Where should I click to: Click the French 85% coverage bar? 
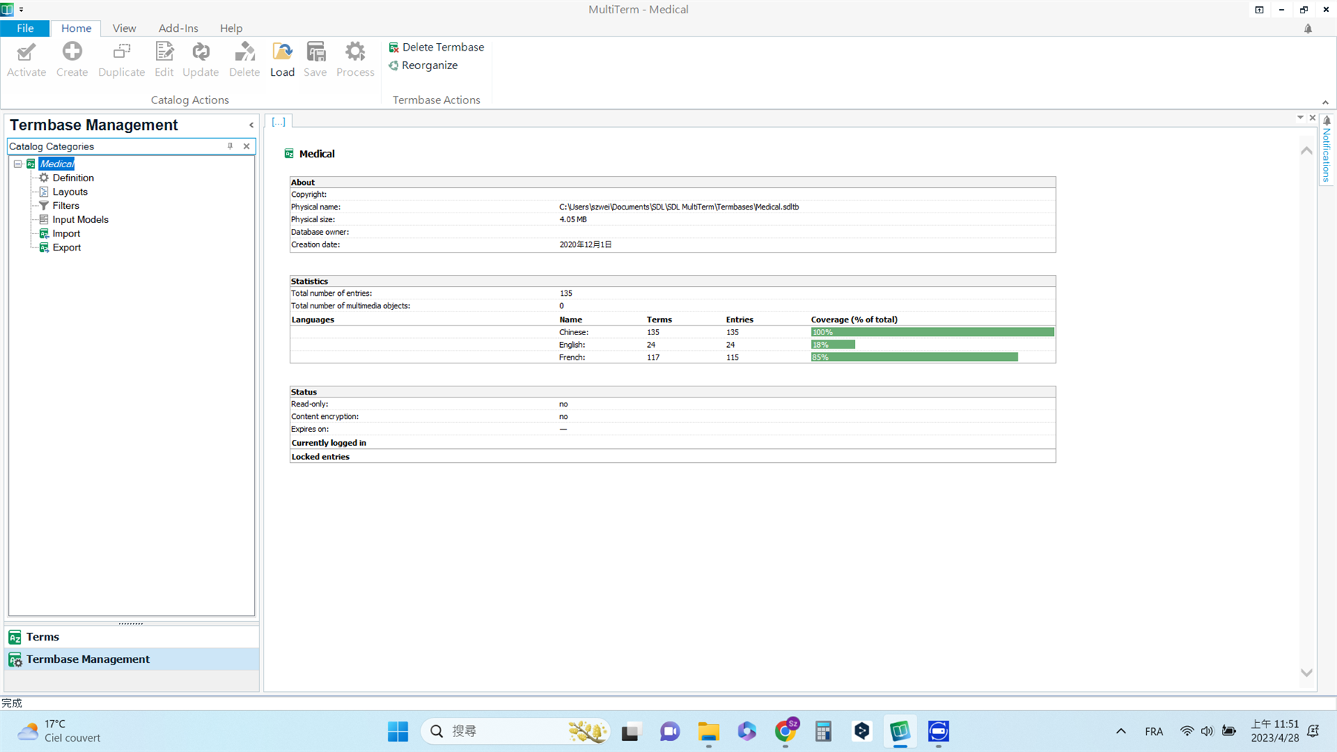914,357
